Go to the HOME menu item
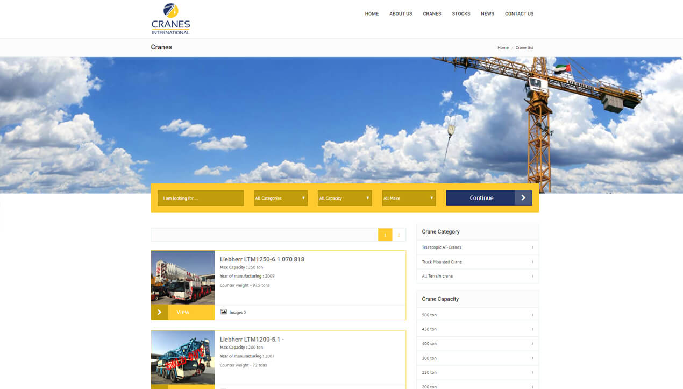 pos(372,14)
